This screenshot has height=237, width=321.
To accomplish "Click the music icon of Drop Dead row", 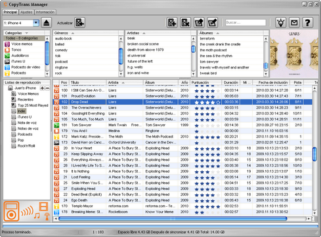I will click(x=56, y=102).
